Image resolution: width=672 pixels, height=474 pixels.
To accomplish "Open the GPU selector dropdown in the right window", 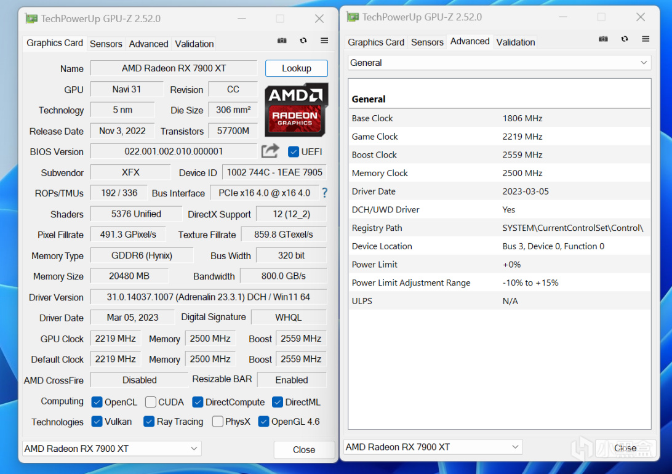I will (x=433, y=447).
